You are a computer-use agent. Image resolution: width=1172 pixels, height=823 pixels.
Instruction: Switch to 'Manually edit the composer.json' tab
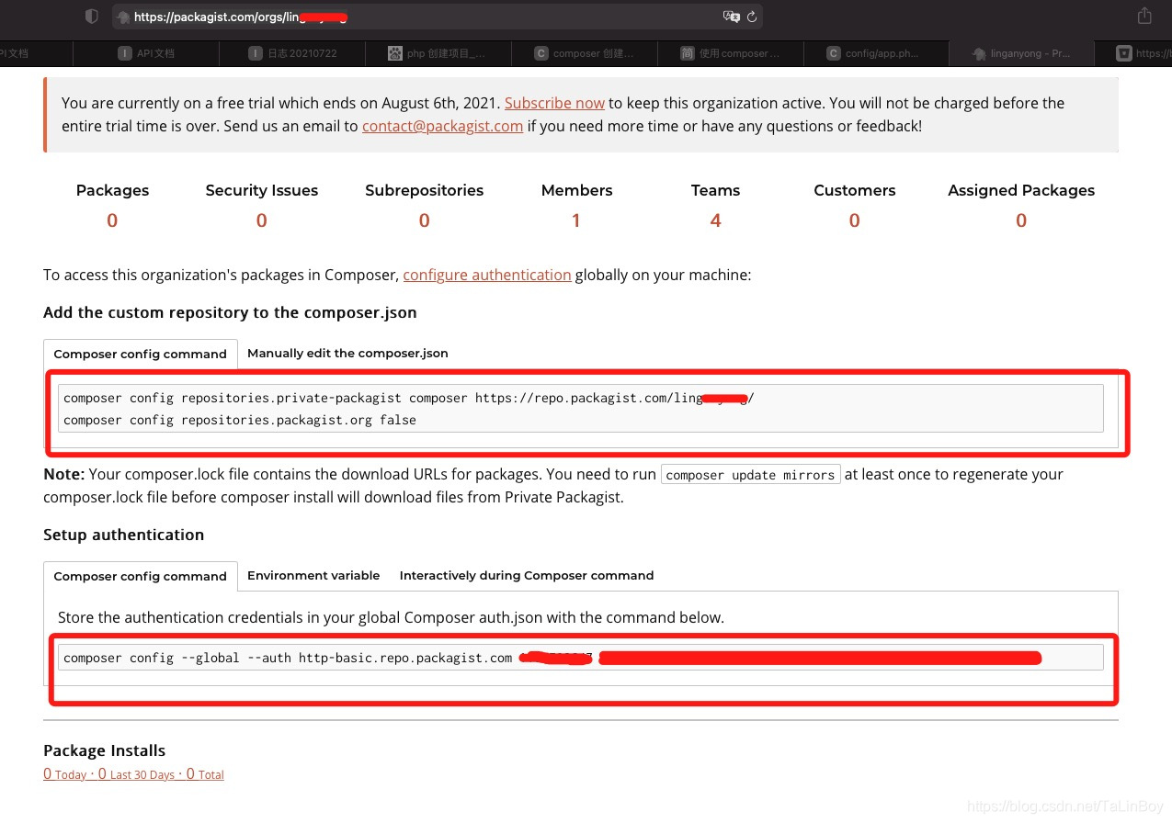[x=347, y=353]
